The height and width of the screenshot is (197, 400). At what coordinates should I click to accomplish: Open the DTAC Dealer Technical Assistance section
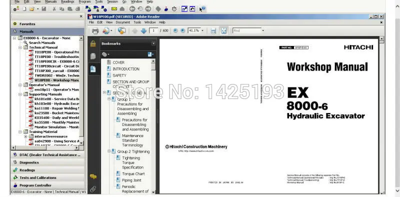[47, 154]
